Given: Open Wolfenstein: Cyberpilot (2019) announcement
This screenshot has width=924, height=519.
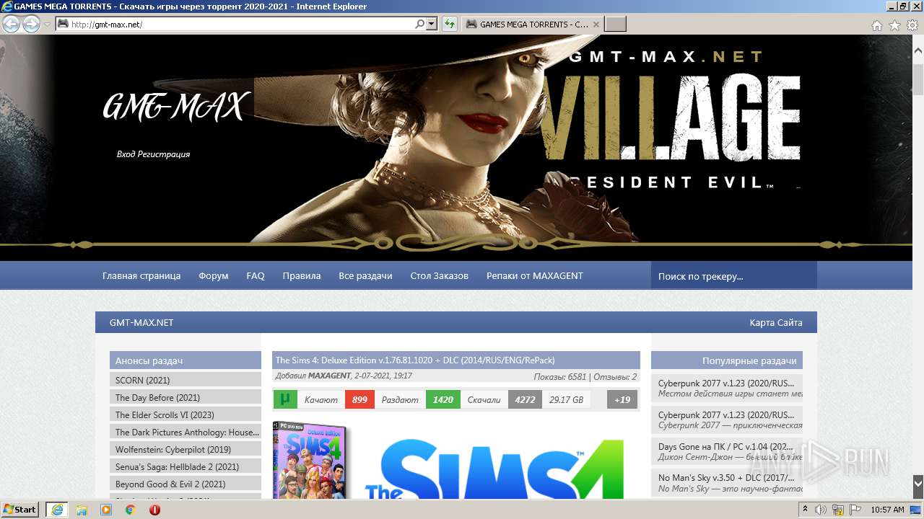Looking at the screenshot, I should point(186,449).
